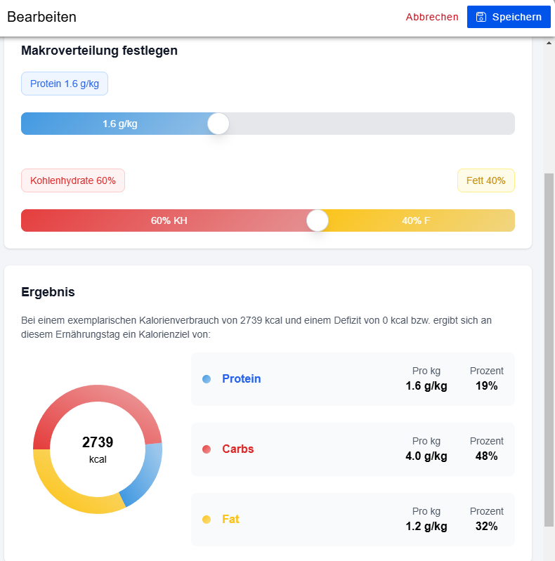The height and width of the screenshot is (561, 555).
Task: Select the Carbs result row label
Action: (237, 449)
